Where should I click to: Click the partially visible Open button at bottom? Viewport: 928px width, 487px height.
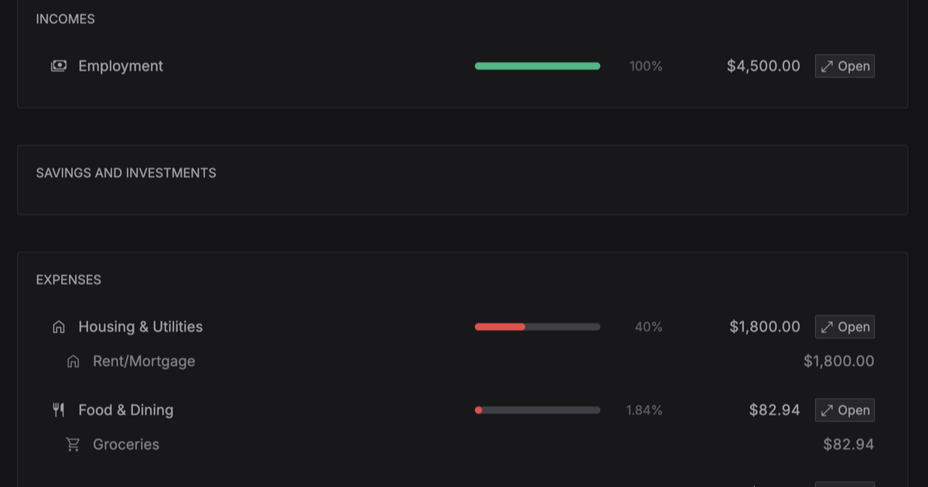point(844,483)
